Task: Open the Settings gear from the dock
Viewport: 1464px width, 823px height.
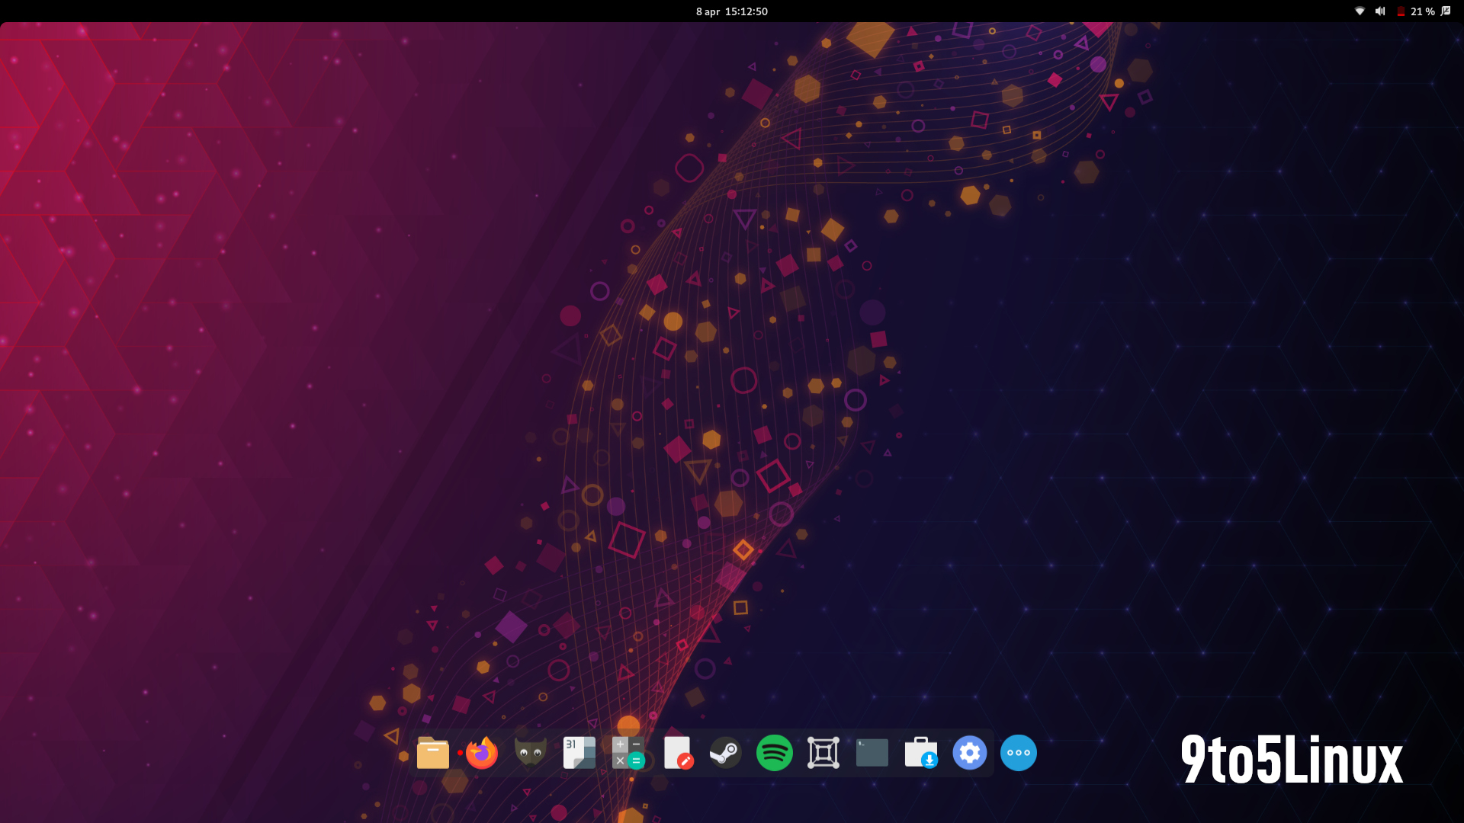Action: pyautogui.click(x=970, y=753)
